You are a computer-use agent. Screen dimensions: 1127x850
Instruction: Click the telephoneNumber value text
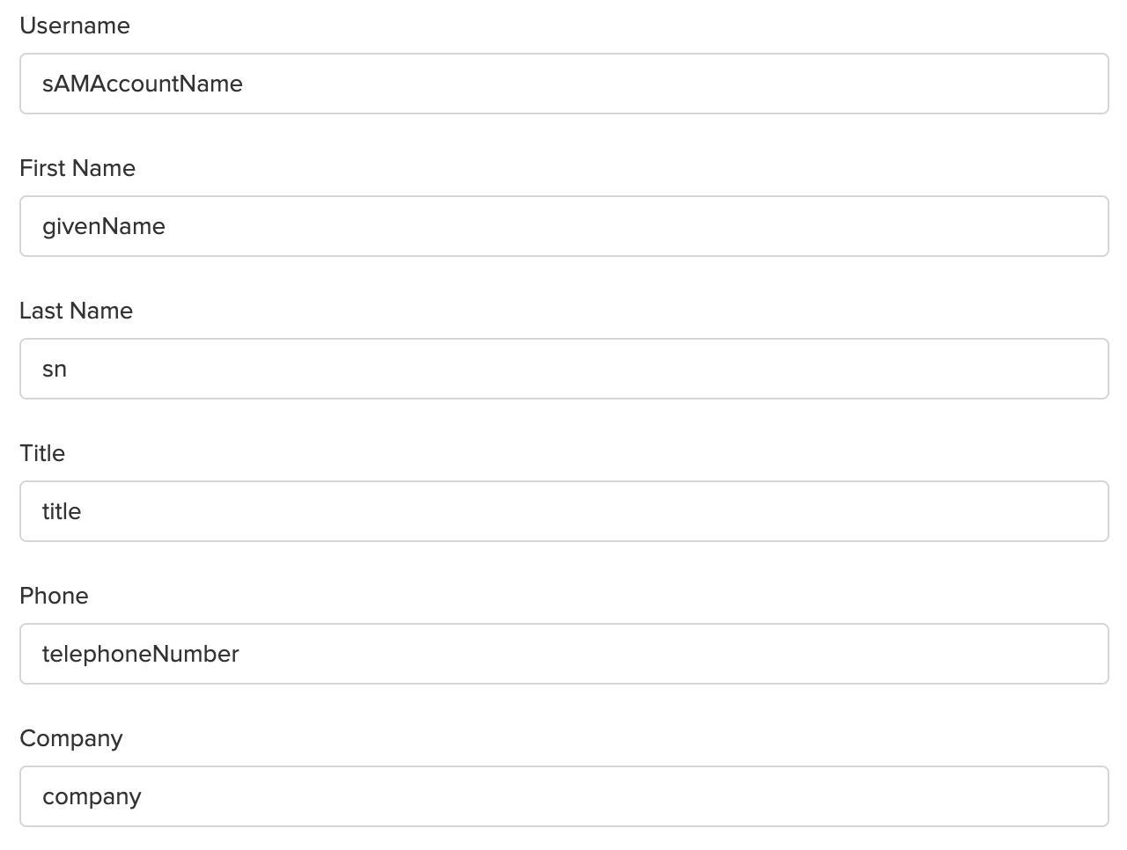coord(141,654)
